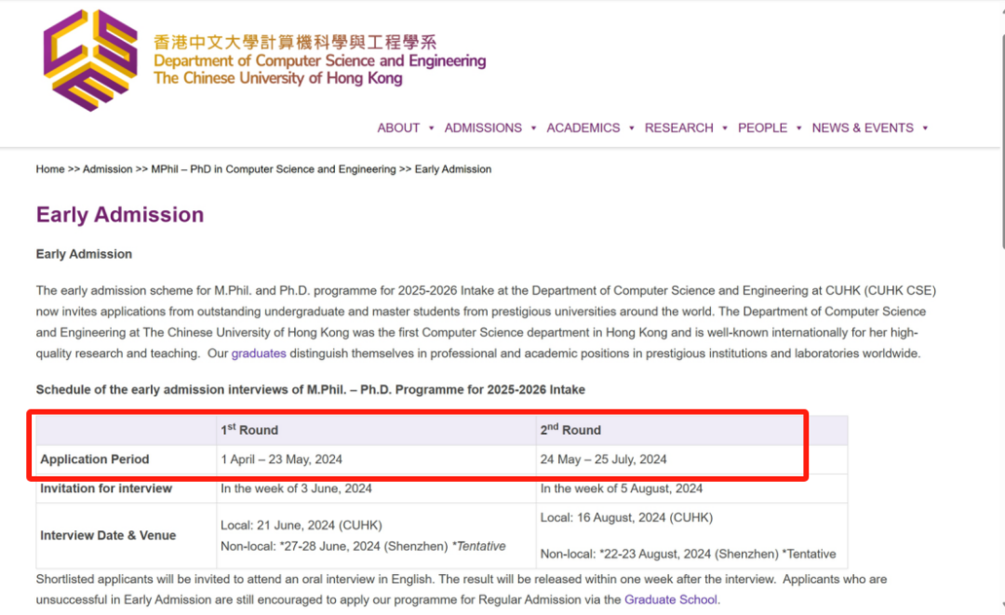Click the Invitation for interview row label
Viewport: 1005px width, 615px height.
coord(106,488)
